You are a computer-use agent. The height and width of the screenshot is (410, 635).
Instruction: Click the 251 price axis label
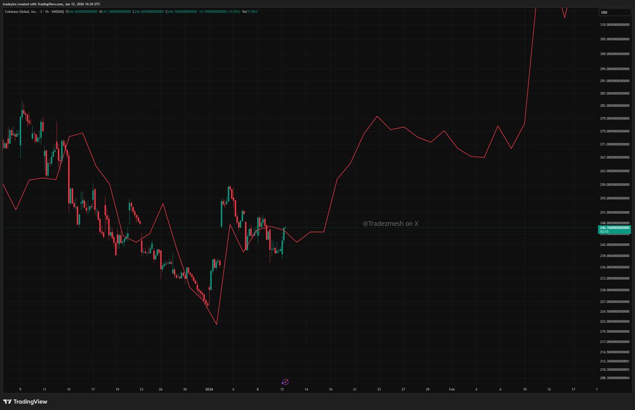[614, 213]
